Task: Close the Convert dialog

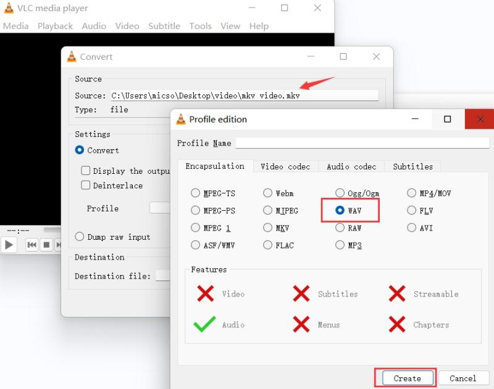Action: (376, 57)
